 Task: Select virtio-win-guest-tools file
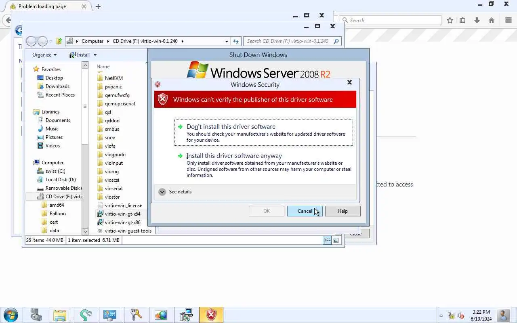pyautogui.click(x=128, y=231)
